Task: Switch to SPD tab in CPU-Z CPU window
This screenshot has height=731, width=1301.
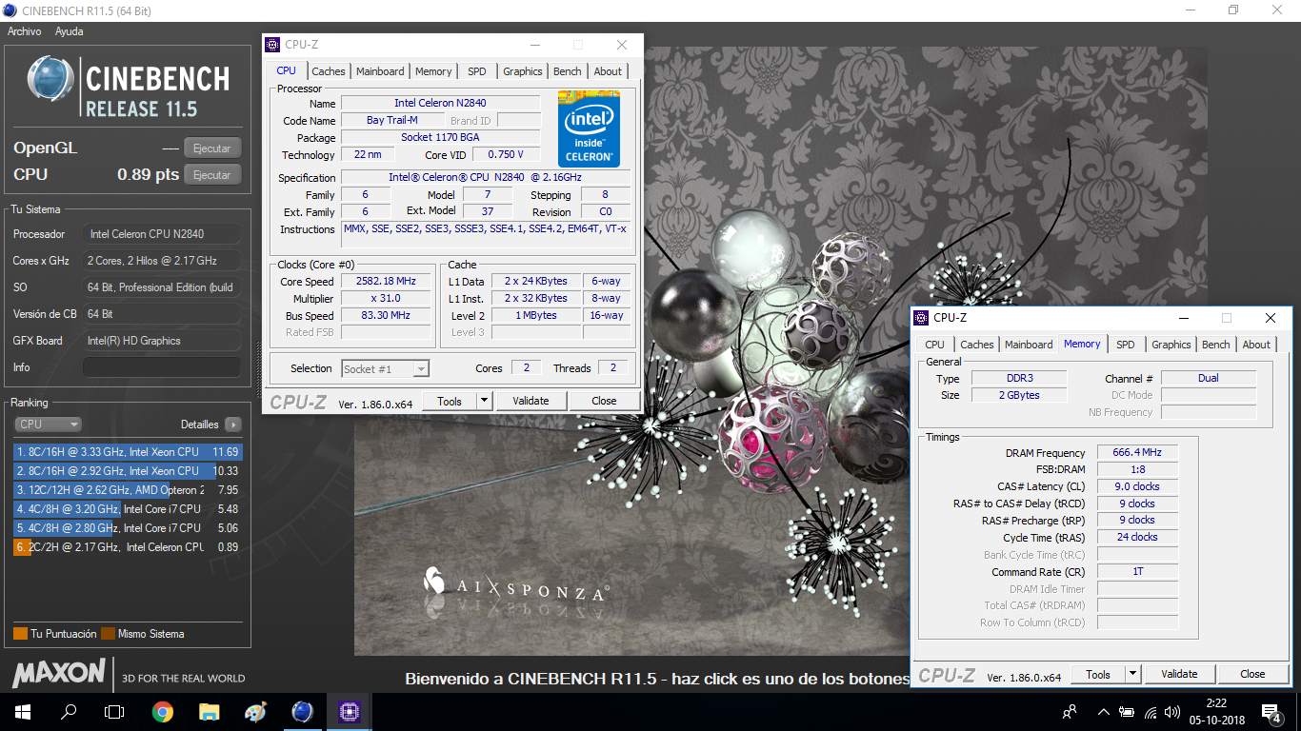Action: (477, 71)
